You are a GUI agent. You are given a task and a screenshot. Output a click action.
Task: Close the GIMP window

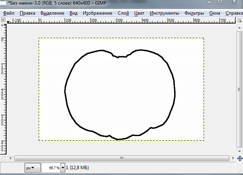[x=234, y=2]
